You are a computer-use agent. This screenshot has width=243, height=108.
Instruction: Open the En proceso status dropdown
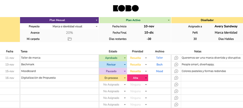125,78
